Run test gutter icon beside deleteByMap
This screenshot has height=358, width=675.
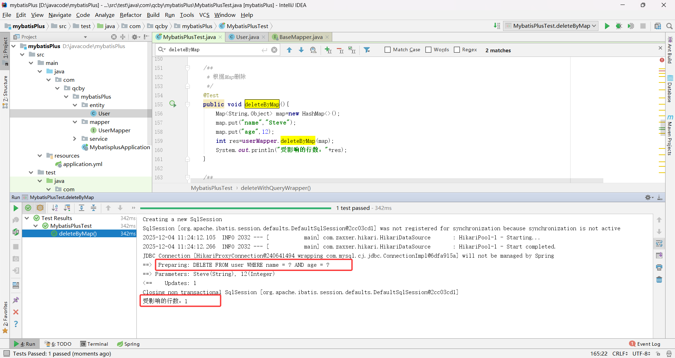click(173, 104)
